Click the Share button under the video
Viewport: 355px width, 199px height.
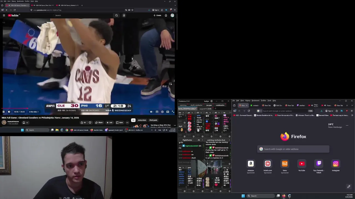coord(99,122)
